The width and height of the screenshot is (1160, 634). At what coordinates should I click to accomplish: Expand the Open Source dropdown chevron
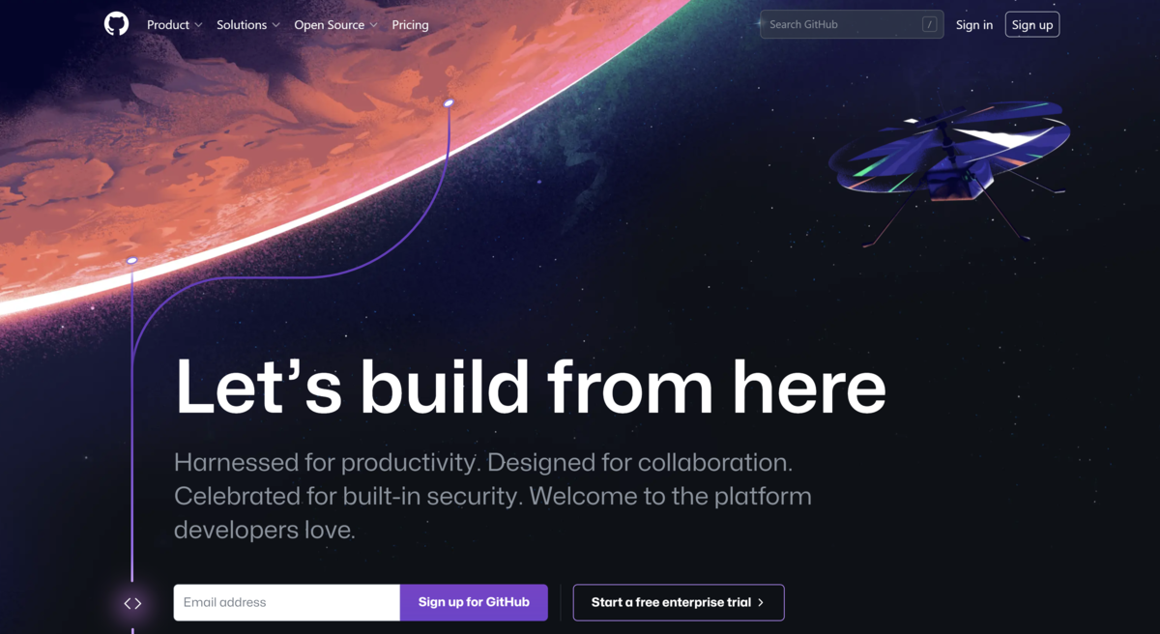tap(373, 25)
